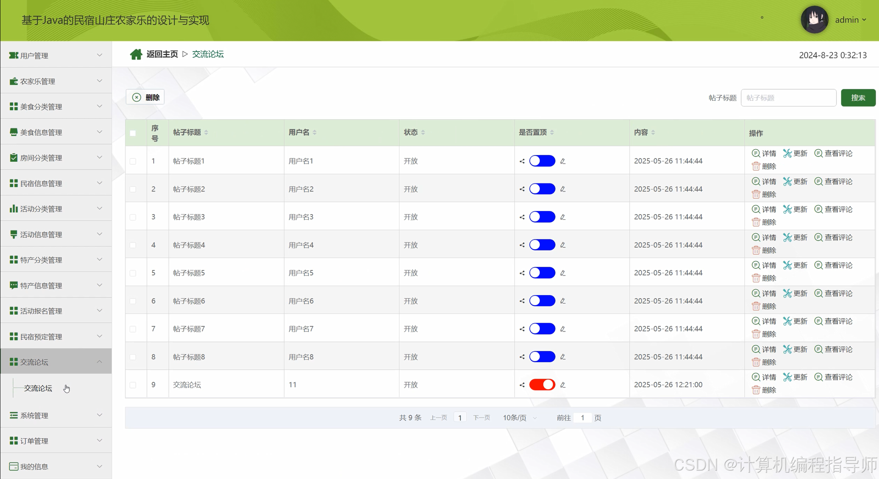This screenshot has height=479, width=879.
Task: Click the 帖子标题 search input field
Action: pyautogui.click(x=788, y=98)
